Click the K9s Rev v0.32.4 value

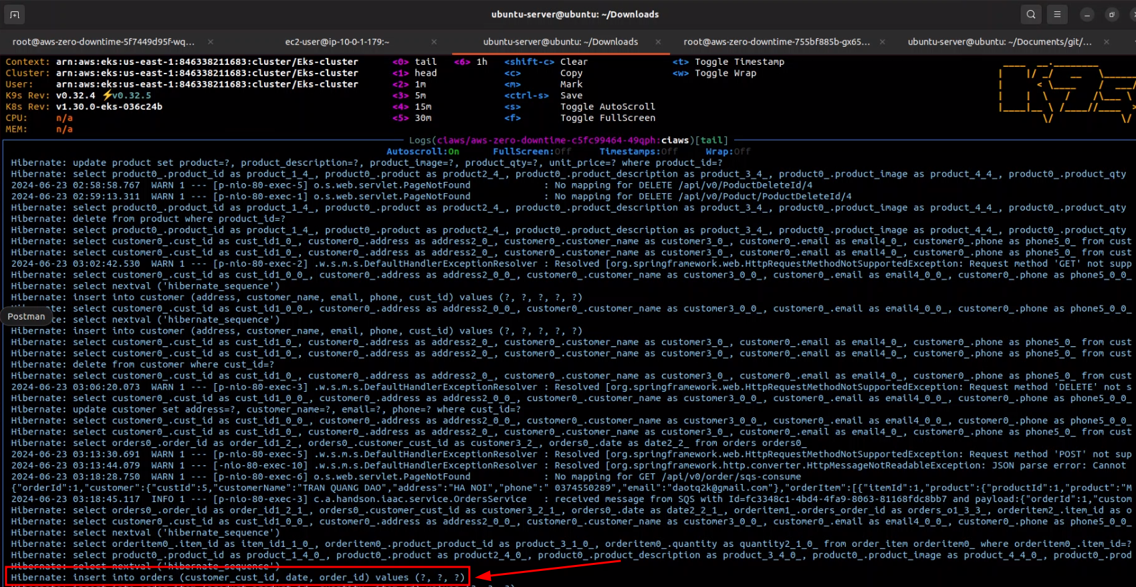point(76,96)
